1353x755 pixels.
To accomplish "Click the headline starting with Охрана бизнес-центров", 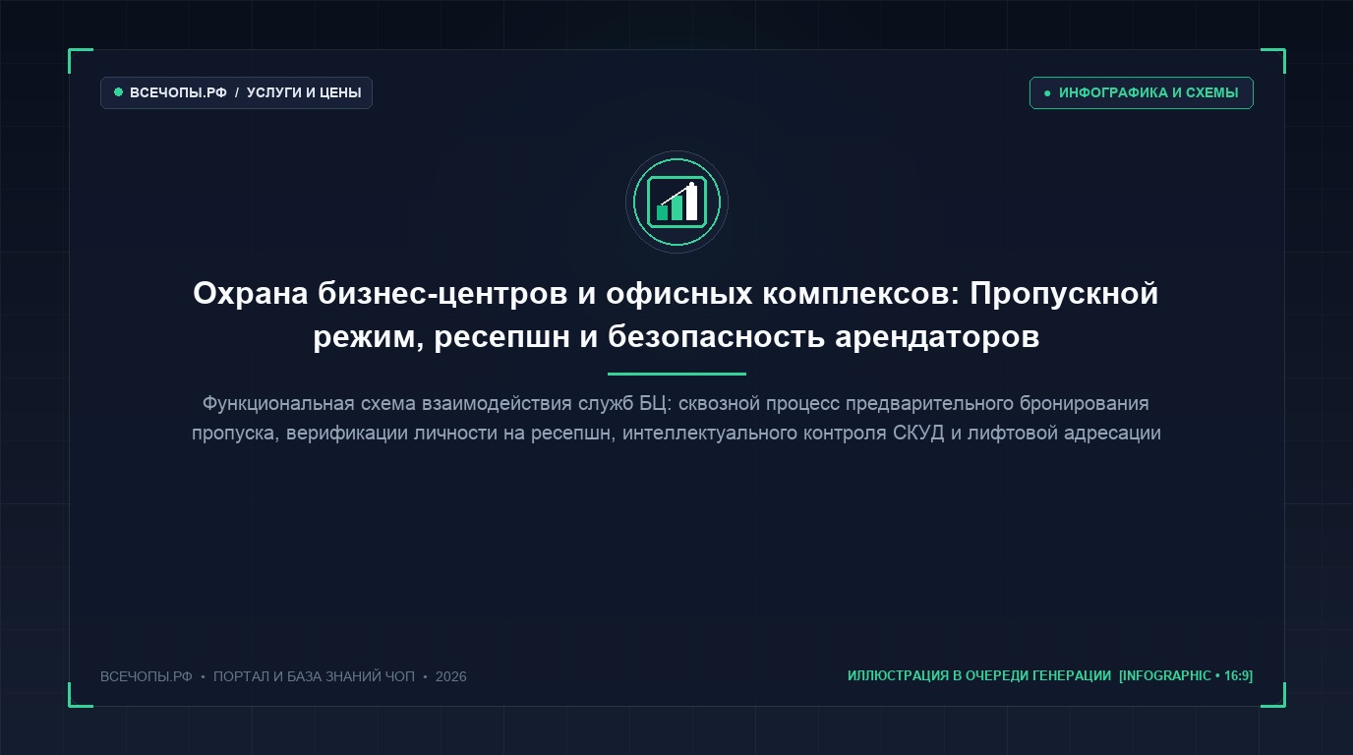I will (x=676, y=315).
